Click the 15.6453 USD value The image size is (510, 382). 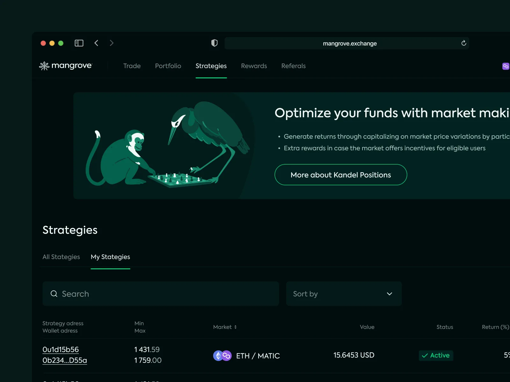tap(354, 355)
